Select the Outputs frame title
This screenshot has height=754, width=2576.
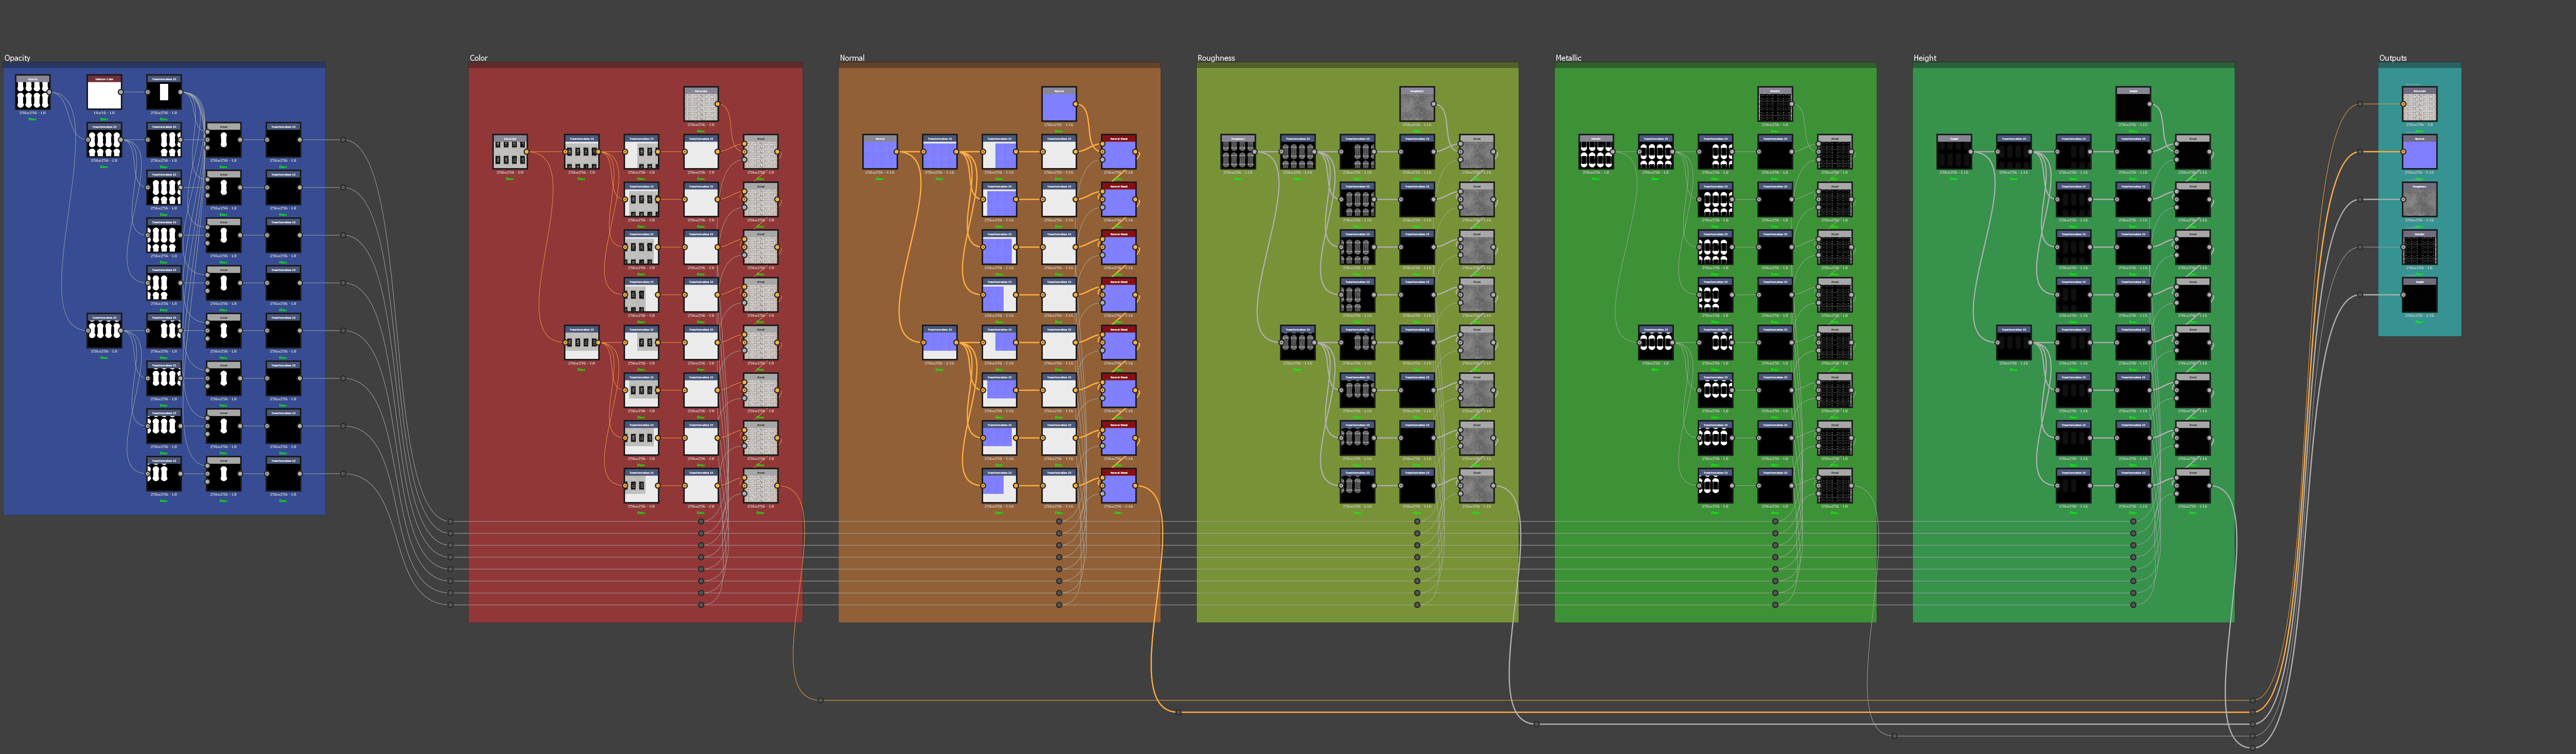tap(2393, 58)
